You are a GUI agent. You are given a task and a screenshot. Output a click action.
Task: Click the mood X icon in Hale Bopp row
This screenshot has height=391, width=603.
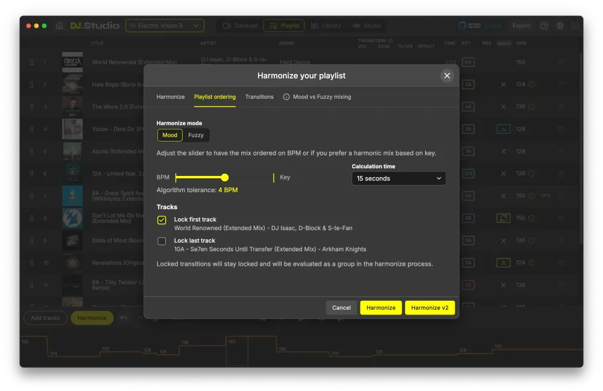tap(504, 84)
